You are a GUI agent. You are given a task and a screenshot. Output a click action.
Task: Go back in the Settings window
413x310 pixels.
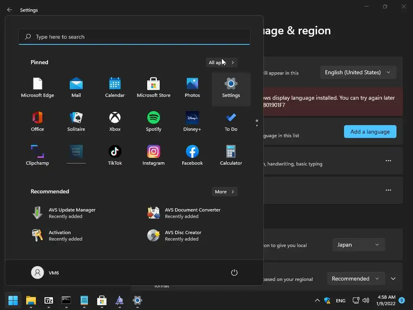pyautogui.click(x=10, y=10)
